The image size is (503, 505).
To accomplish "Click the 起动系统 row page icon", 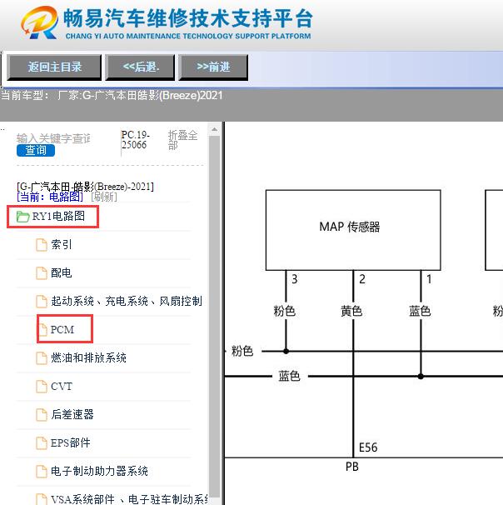I will click(41, 302).
